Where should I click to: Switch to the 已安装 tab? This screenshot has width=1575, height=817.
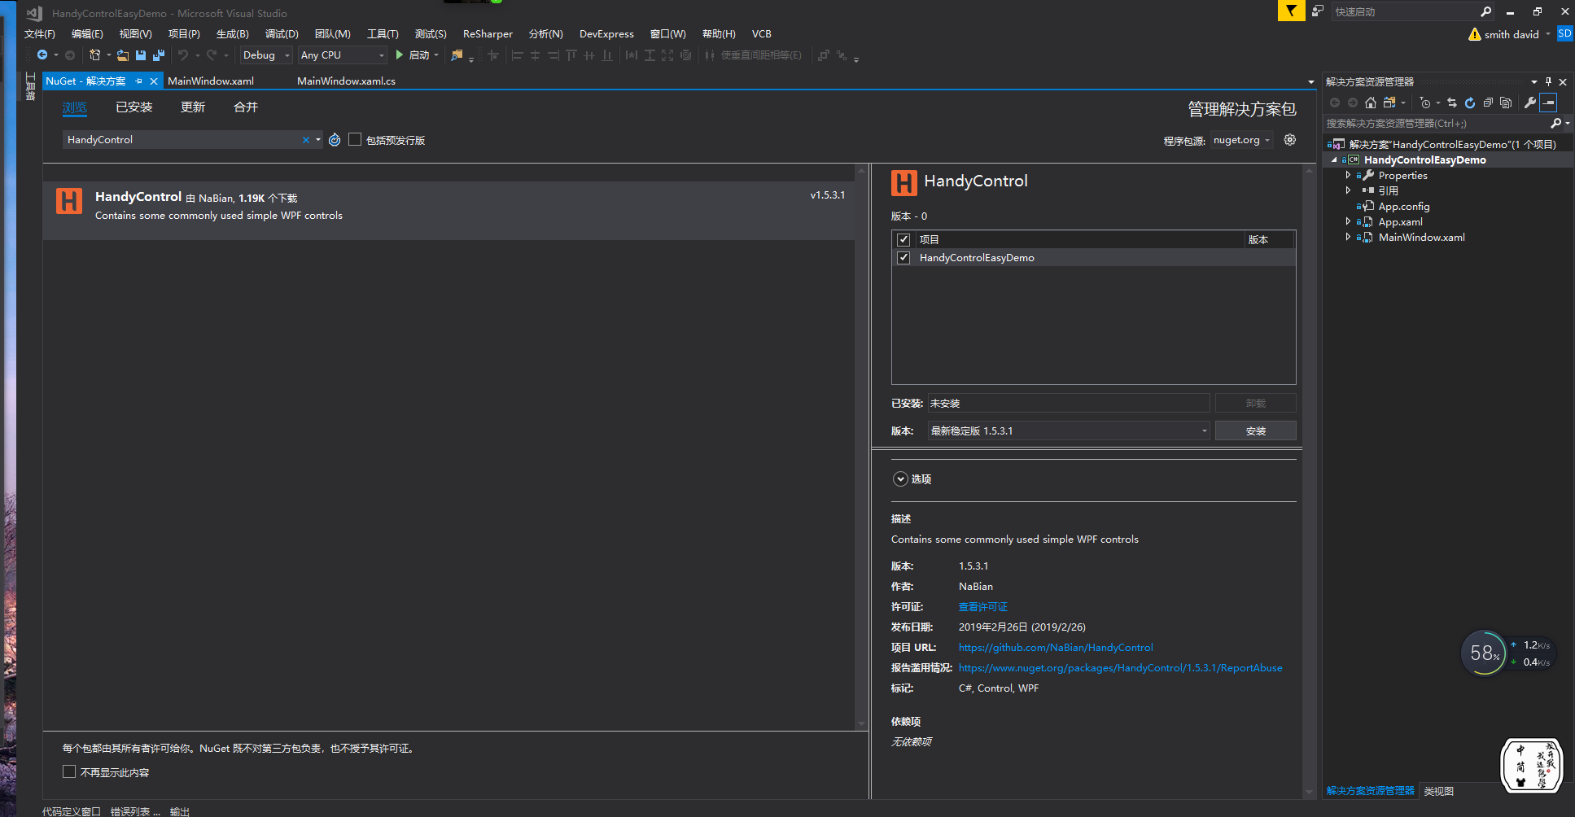pos(133,107)
